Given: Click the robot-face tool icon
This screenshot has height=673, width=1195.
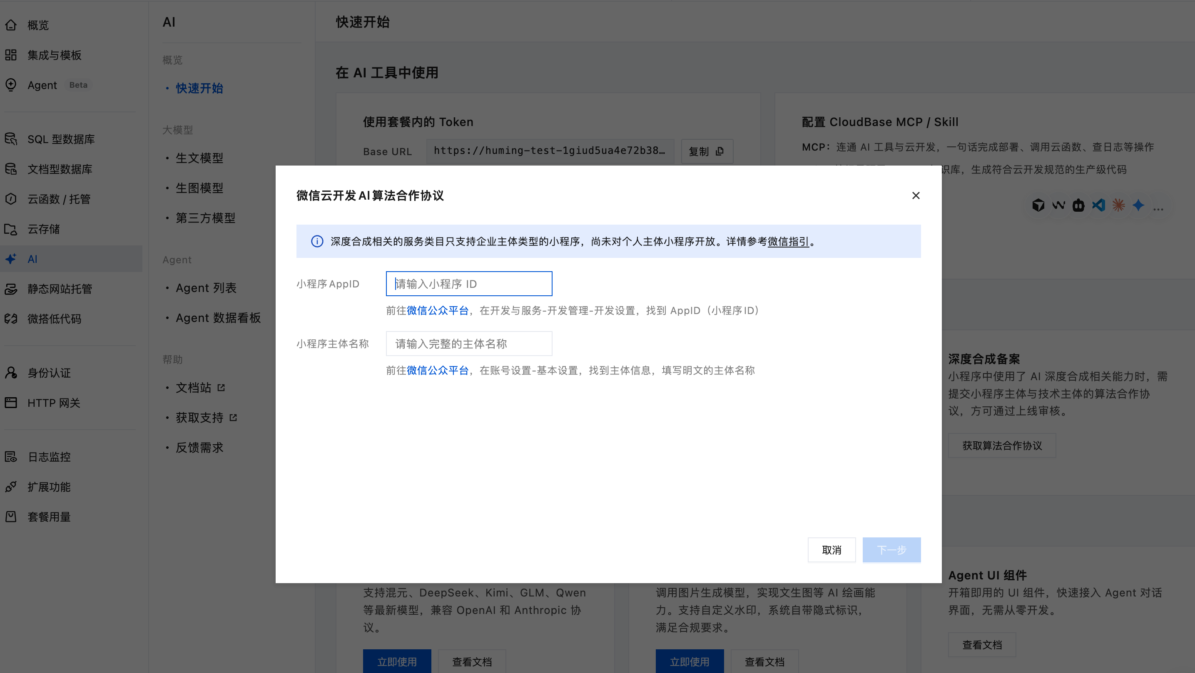Looking at the screenshot, I should point(1078,205).
